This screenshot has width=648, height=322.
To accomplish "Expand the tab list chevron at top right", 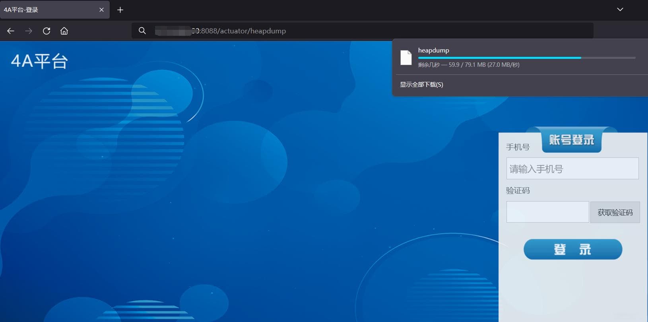I will 620,10.
